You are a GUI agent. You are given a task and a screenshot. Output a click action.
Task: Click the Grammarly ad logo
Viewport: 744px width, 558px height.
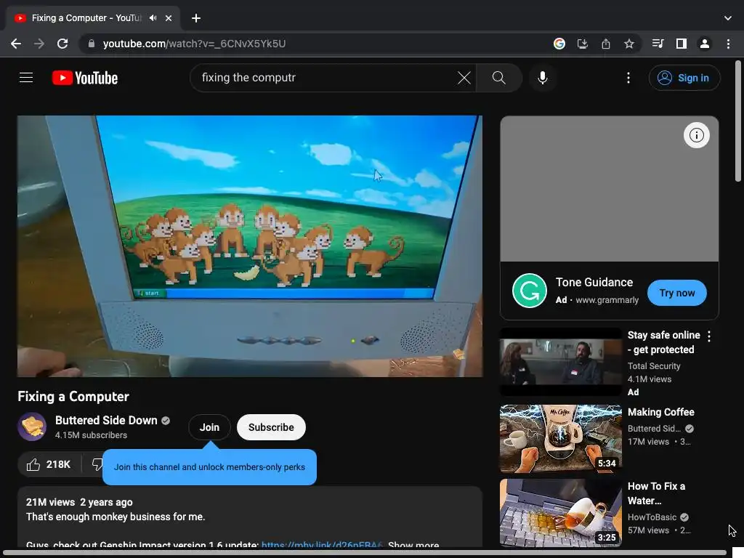[530, 291]
